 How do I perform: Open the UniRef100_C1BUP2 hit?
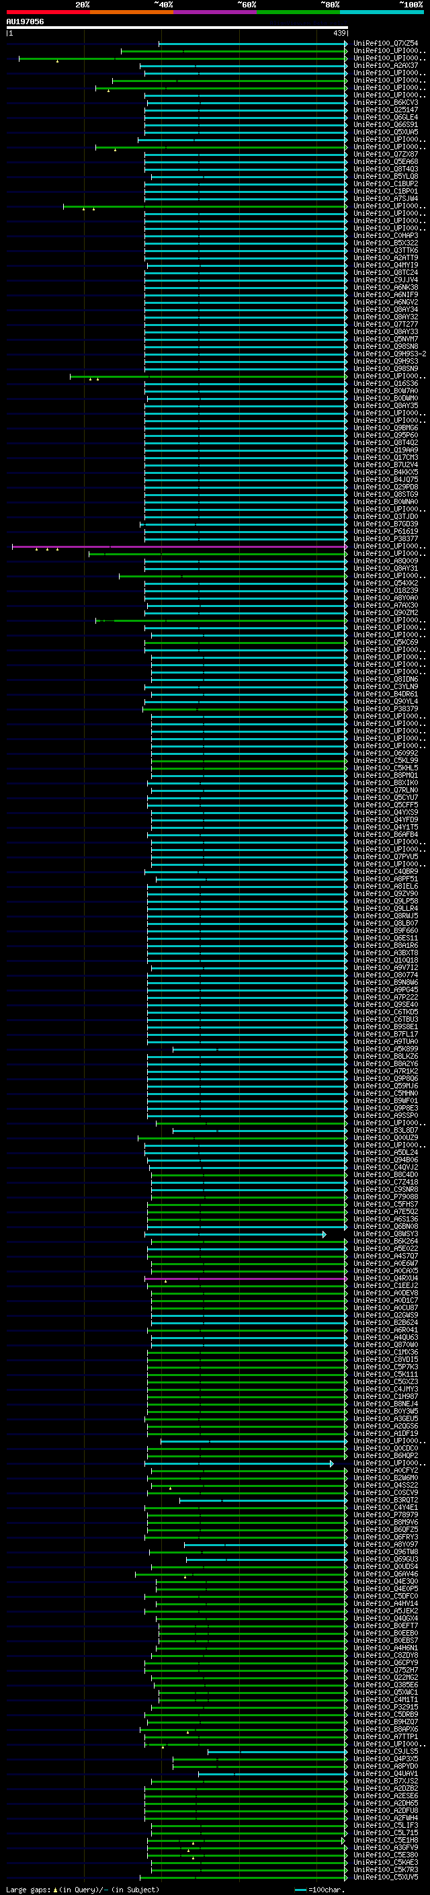385,184
